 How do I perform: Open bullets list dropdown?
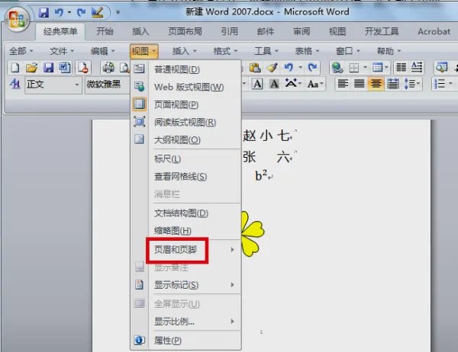(443, 84)
